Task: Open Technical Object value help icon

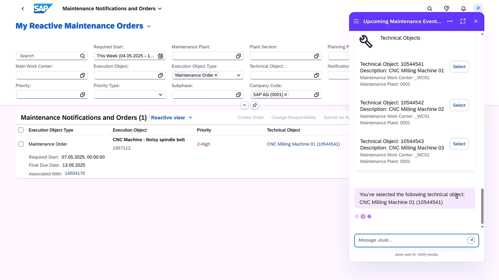Action: pyautogui.click(x=317, y=75)
